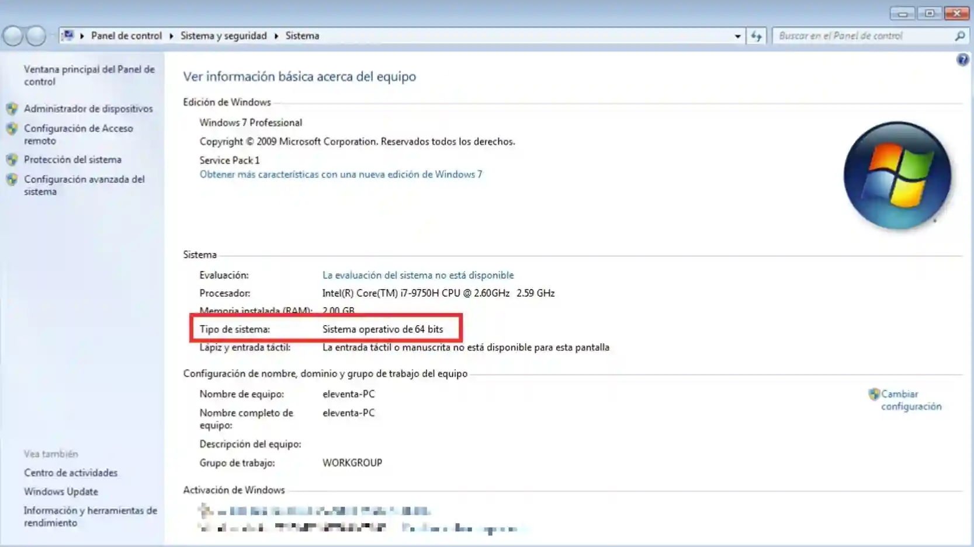Screen dimensions: 974x547
Task: Expand arrow after Panel de control breadcrumb
Action: pos(171,36)
